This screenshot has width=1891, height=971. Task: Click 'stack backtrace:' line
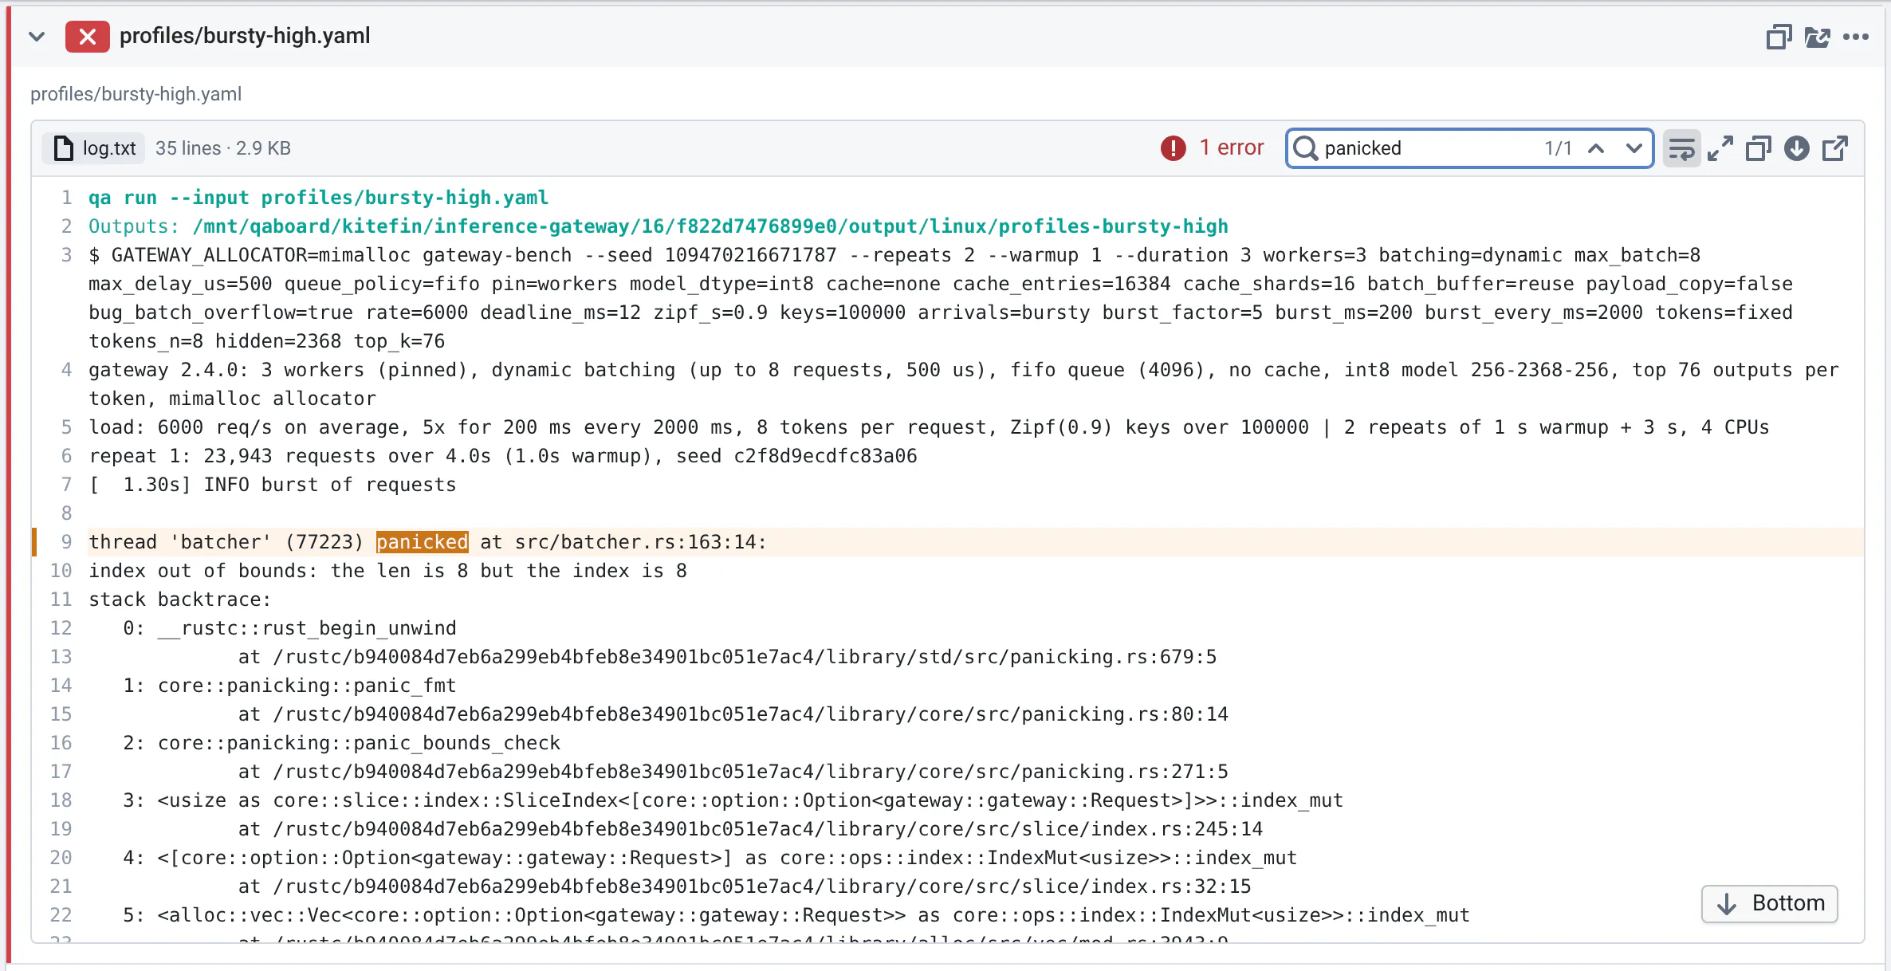point(180,600)
